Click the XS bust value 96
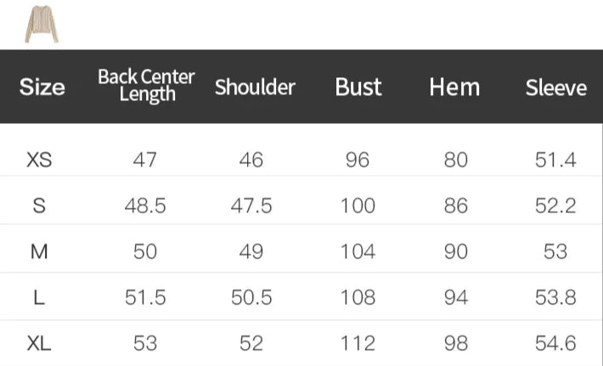 (x=358, y=160)
